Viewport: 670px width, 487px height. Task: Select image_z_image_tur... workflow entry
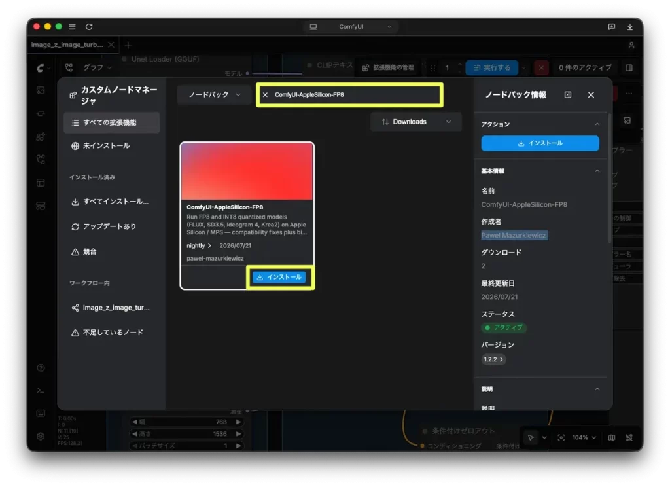(111, 308)
